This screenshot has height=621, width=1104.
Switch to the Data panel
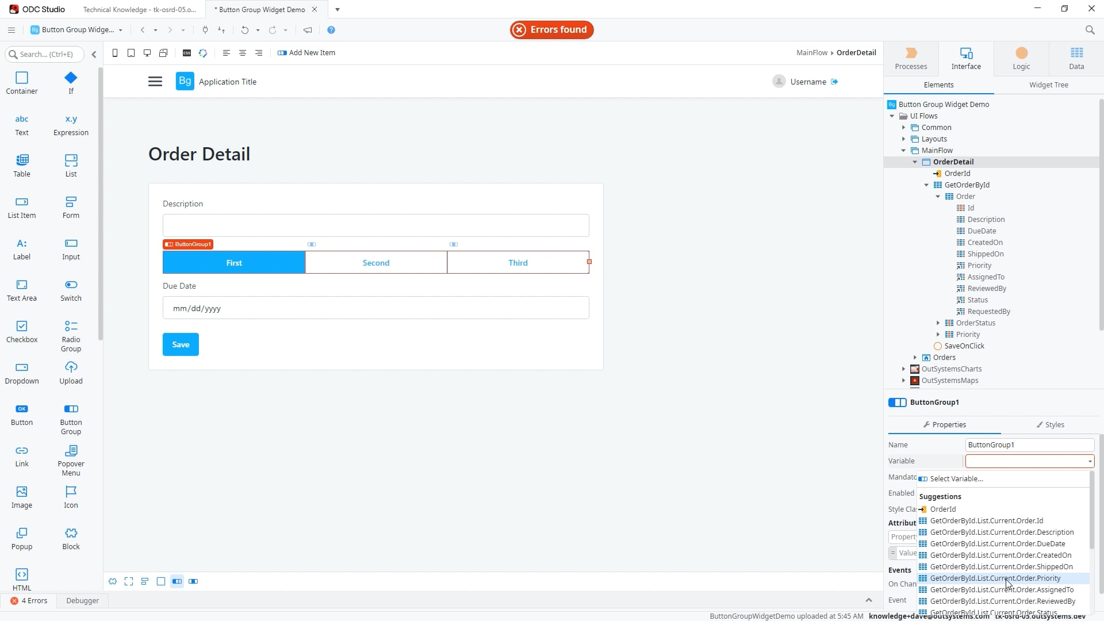(x=1076, y=58)
